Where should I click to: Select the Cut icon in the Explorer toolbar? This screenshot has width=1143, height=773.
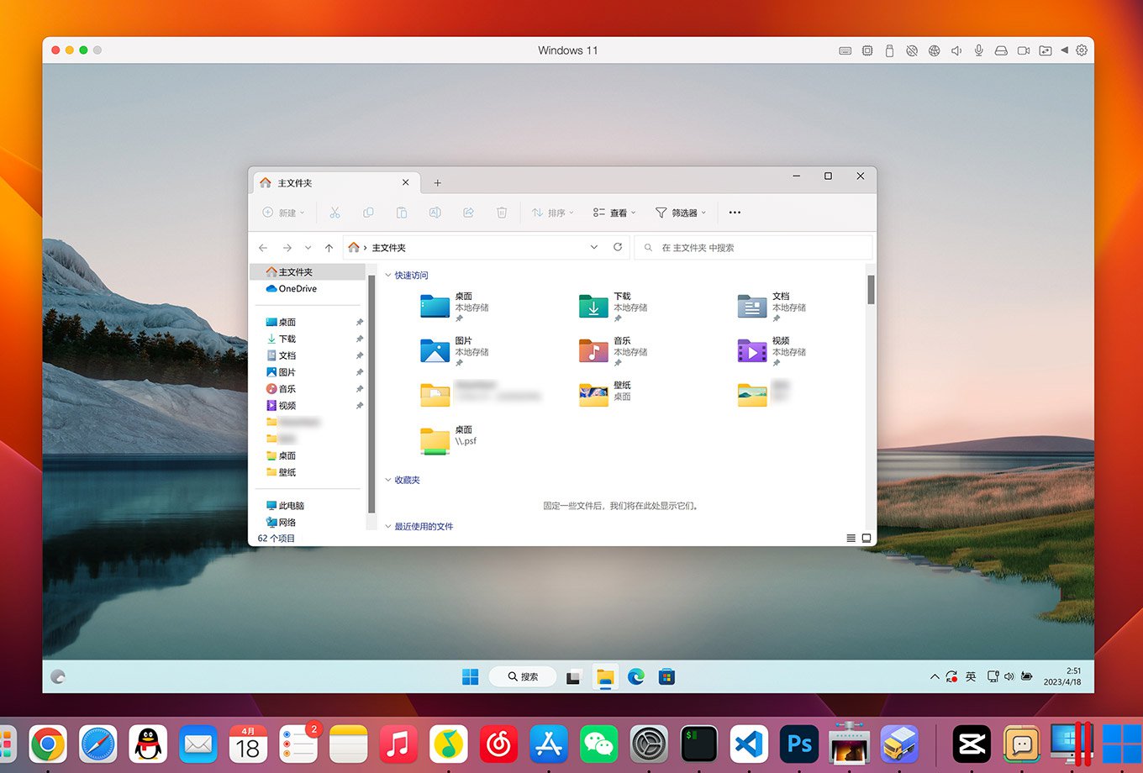click(334, 213)
